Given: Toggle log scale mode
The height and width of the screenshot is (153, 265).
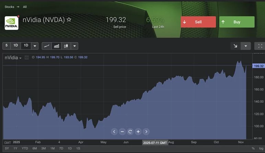Looking at the screenshot, I should pyautogui.click(x=261, y=149).
